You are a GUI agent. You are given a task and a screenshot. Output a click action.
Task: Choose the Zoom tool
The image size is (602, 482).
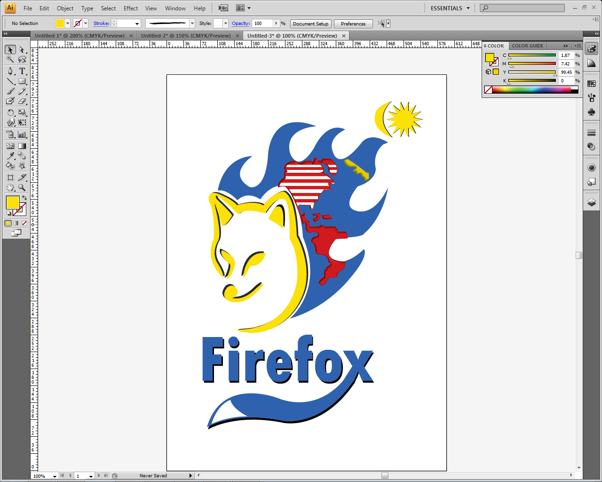point(22,187)
